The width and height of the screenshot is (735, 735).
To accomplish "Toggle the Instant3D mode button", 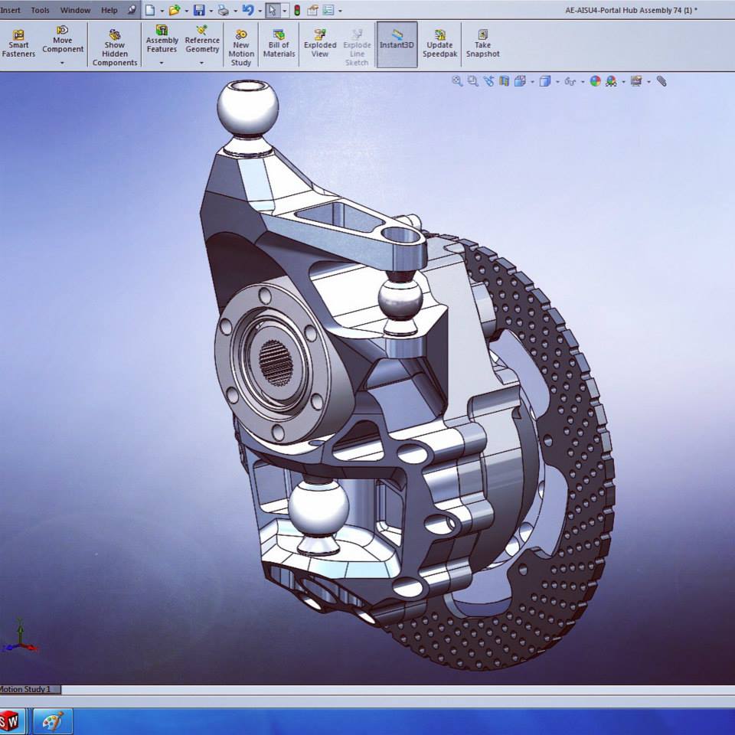I will point(397,44).
